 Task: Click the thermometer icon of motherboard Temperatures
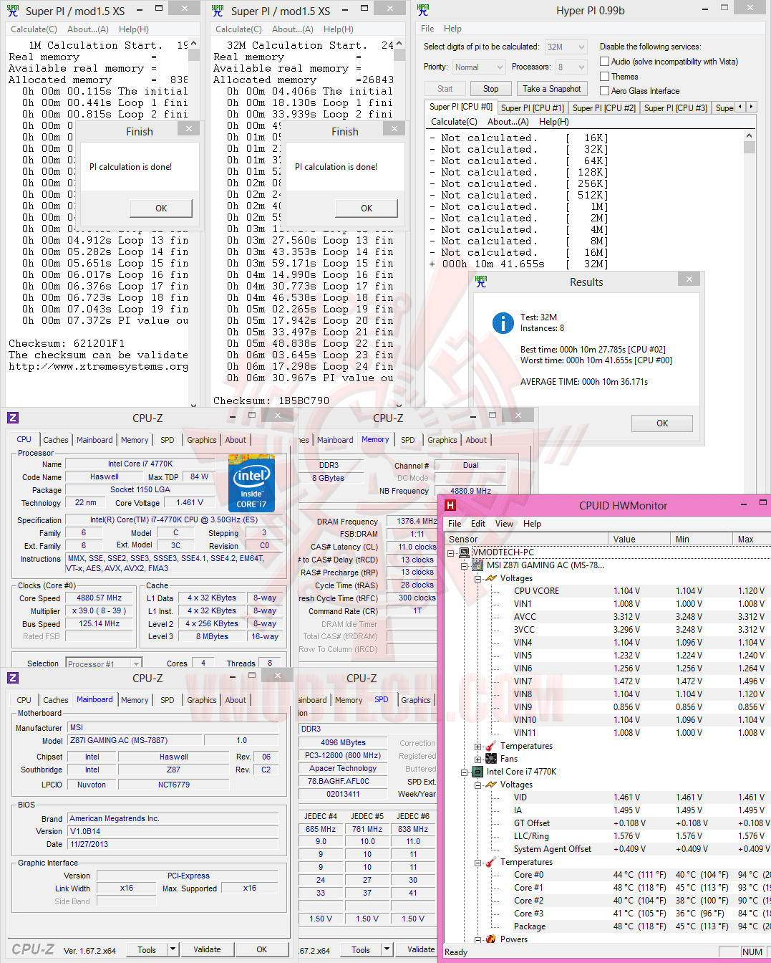pos(491,746)
